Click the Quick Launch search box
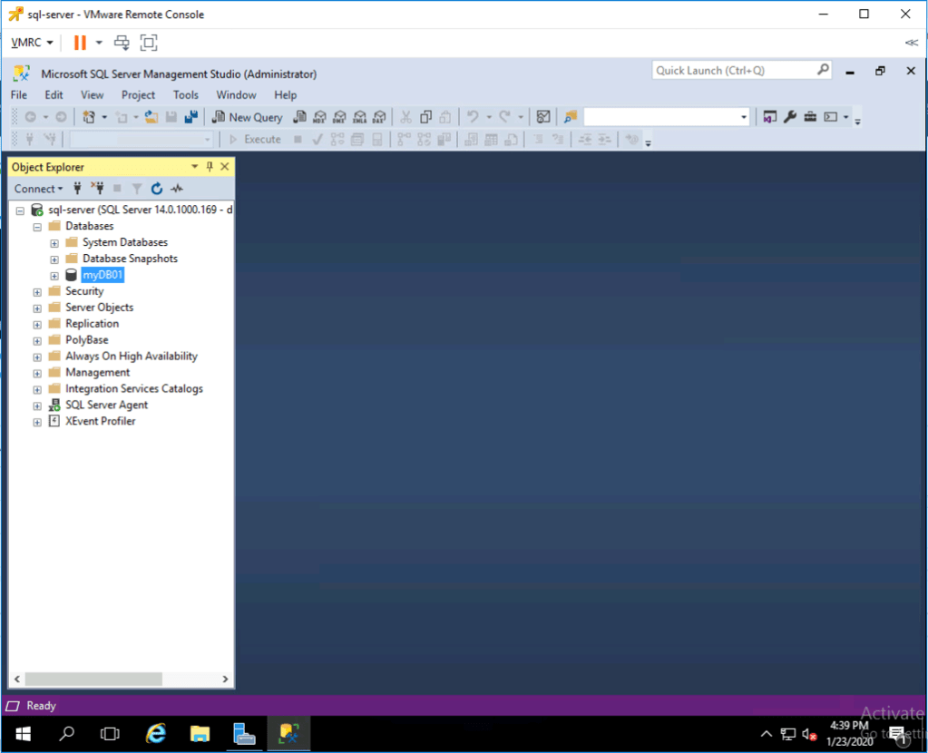 click(733, 70)
